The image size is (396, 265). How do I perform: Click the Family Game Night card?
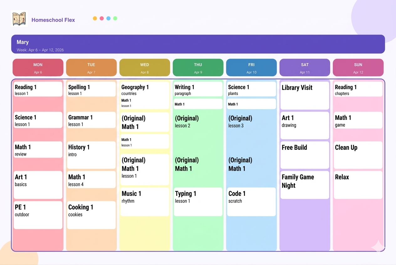click(x=305, y=185)
